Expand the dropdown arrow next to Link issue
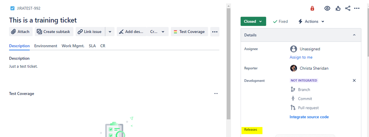Image resolution: width=369 pixels, height=137 pixels. [110, 31]
